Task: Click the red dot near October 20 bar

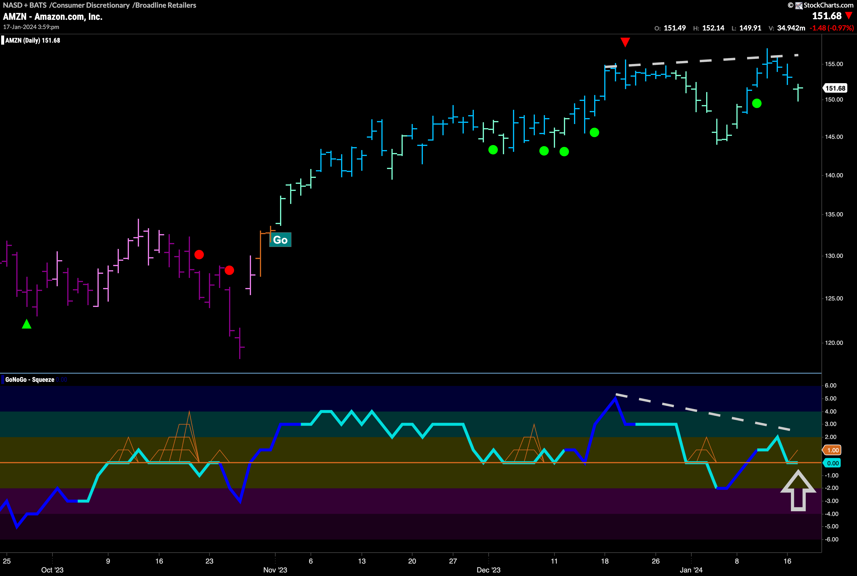Action: [199, 255]
